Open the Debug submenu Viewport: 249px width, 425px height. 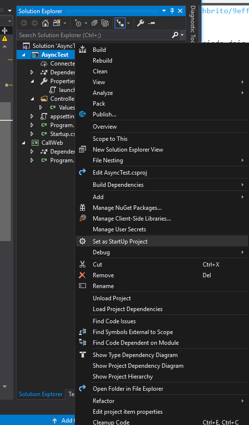[162, 252]
